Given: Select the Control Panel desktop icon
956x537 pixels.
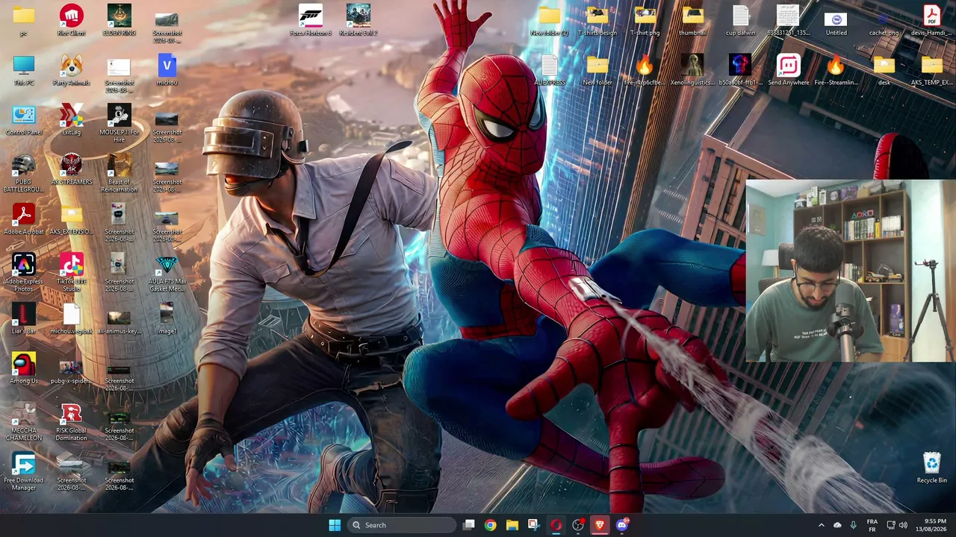Looking at the screenshot, I should [x=23, y=120].
